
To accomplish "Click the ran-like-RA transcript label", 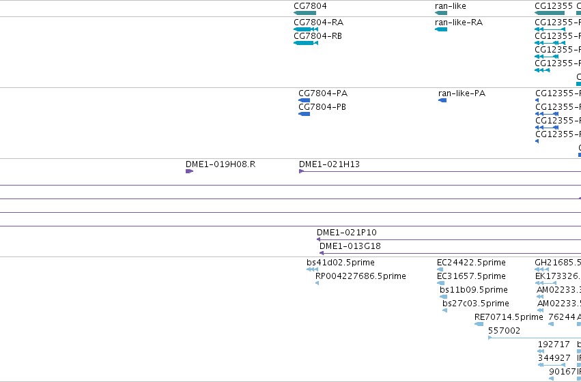I will pos(459,23).
